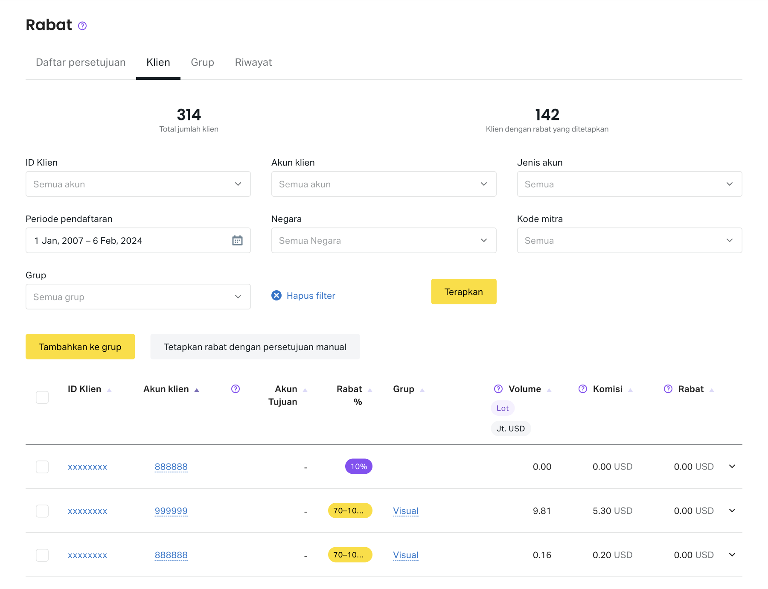Viewport: 768px width, 589px height.
Task: Select the Lot volume unit chip
Action: [502, 408]
